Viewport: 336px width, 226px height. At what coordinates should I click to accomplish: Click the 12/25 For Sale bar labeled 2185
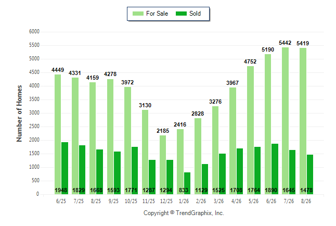[163, 165]
